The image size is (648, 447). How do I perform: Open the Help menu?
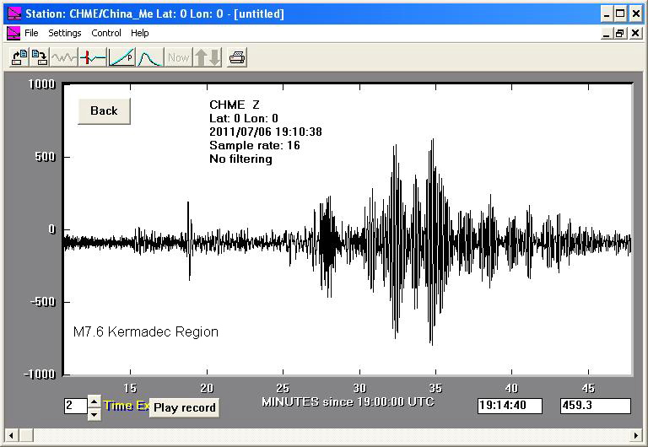[x=140, y=33]
